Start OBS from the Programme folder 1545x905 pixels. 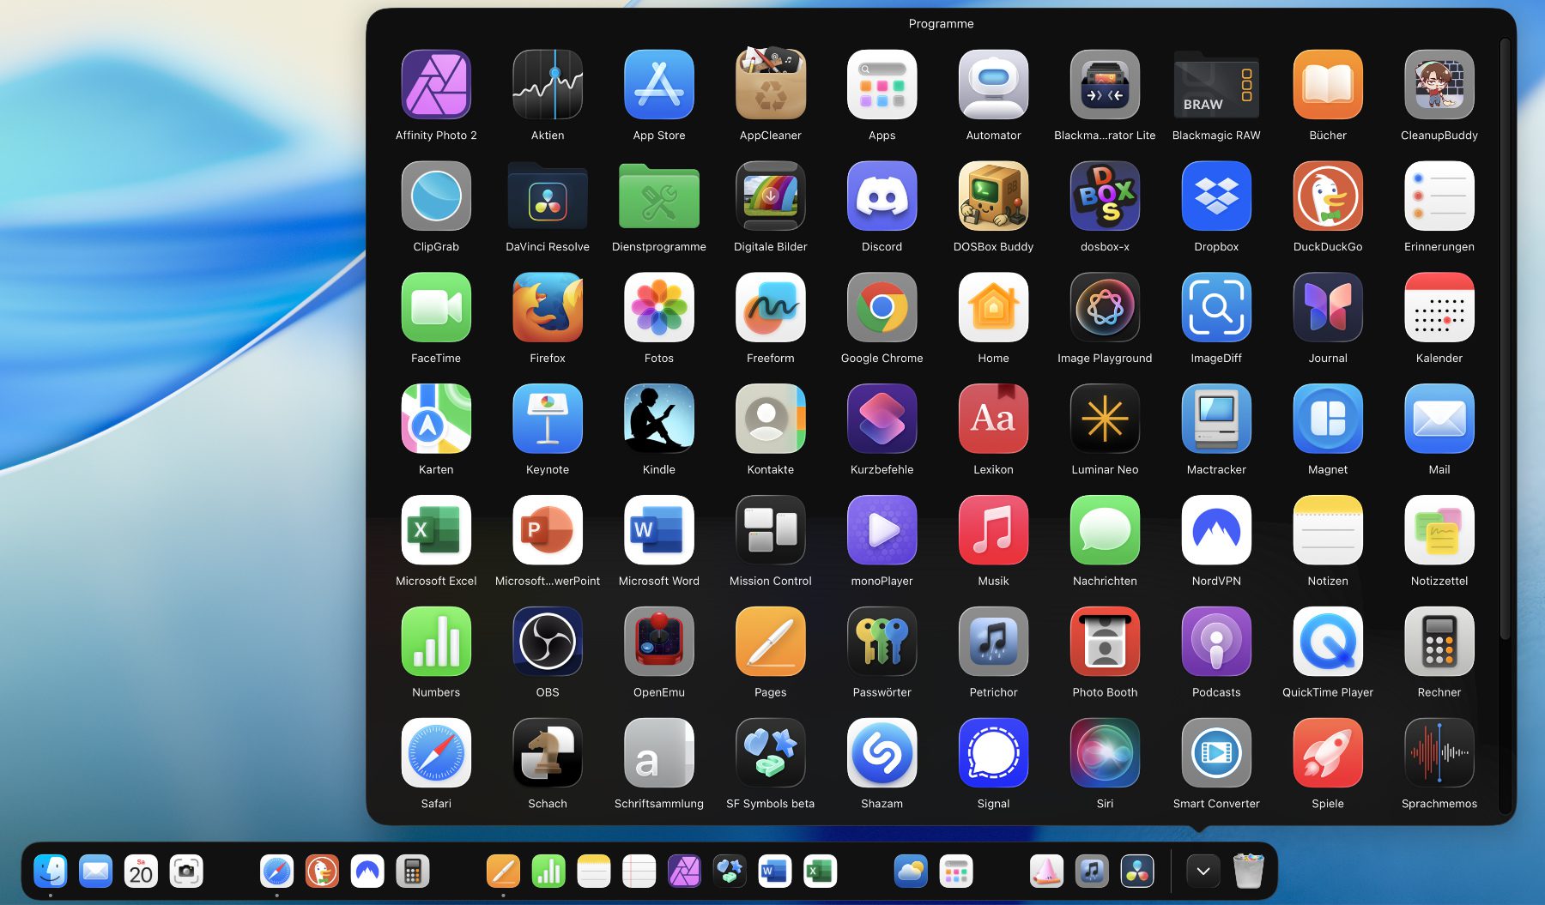pos(548,643)
